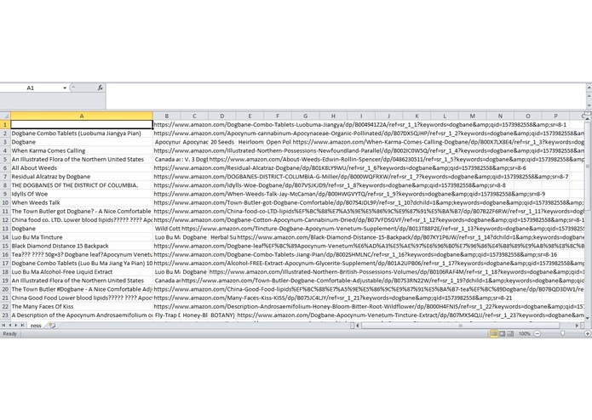Image resolution: width=592 pixels, height=420 pixels.
Task: Go to last sheet with tab navigation arrow
Action: pyautogui.click(x=22, y=325)
